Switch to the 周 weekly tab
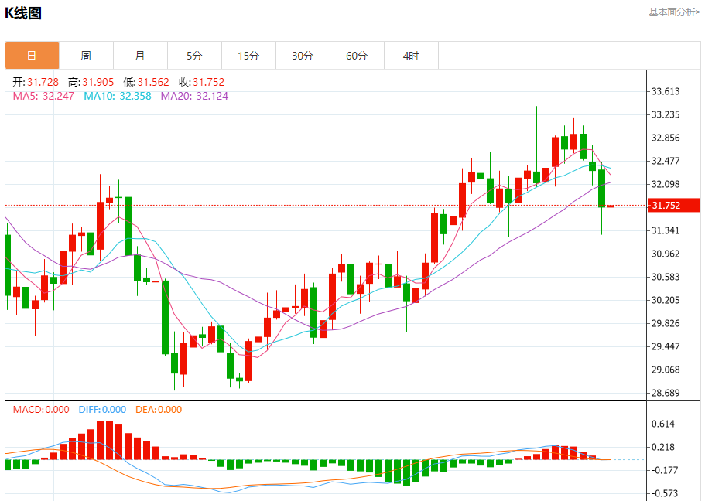 click(x=86, y=56)
